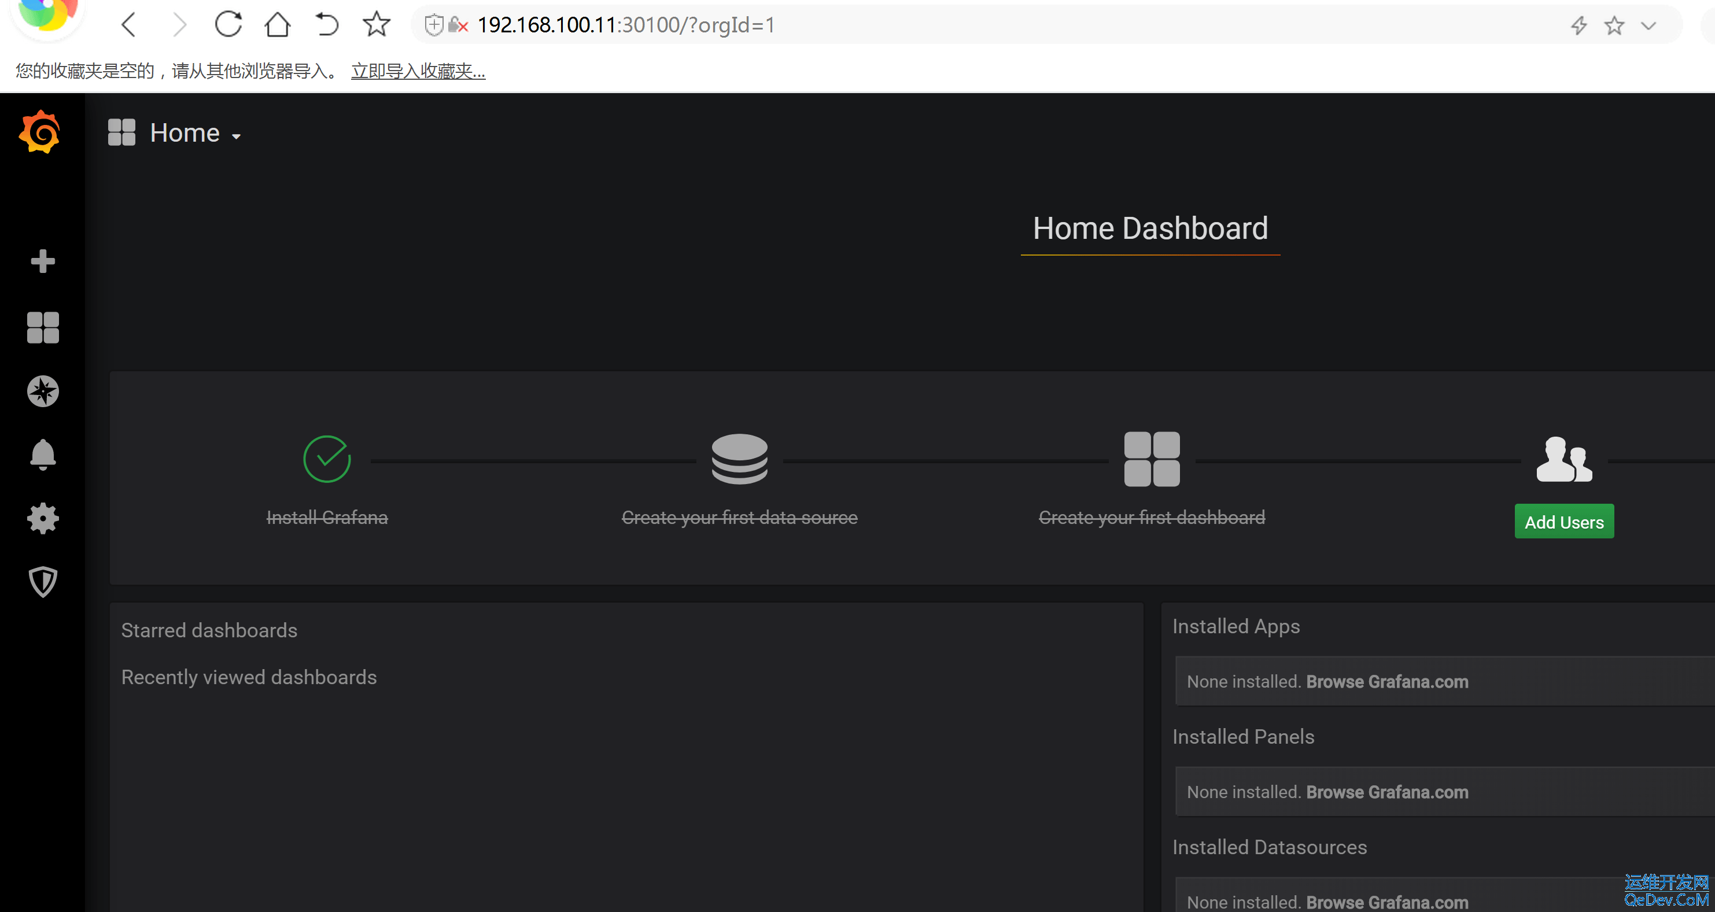The width and height of the screenshot is (1715, 912).
Task: Click the Installed Datasources heading
Action: tap(1270, 847)
